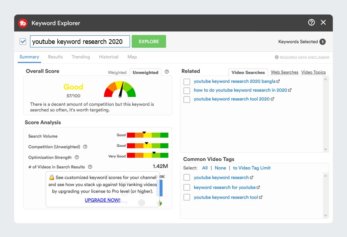Open external link icon for 'youtube keyword research tool 2020'
The width and height of the screenshot is (347, 237).
272,99
